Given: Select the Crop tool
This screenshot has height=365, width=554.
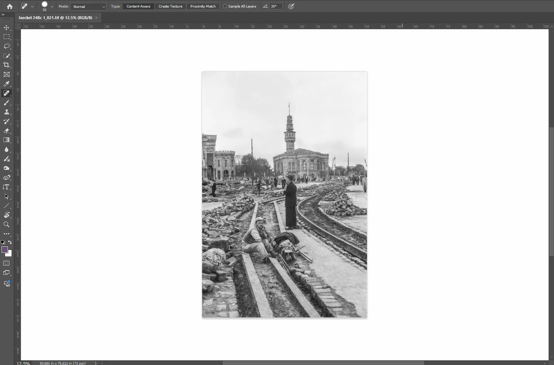Looking at the screenshot, I should tap(6, 65).
